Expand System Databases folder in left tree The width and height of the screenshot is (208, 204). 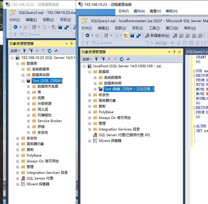click(23, 69)
